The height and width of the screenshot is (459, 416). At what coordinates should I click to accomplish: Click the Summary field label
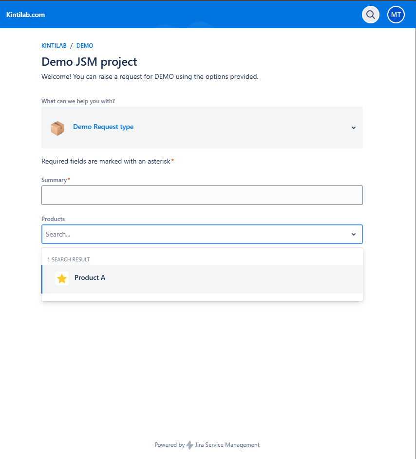[54, 180]
